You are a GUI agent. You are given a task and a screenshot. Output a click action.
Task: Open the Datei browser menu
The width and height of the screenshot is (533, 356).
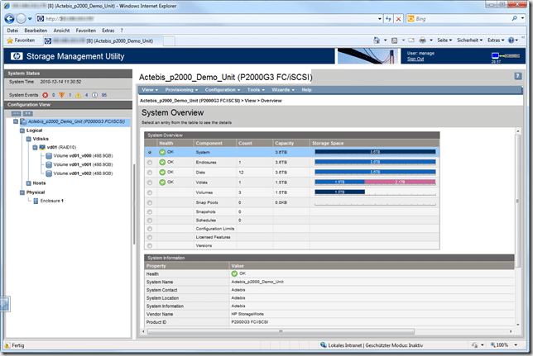coord(12,31)
